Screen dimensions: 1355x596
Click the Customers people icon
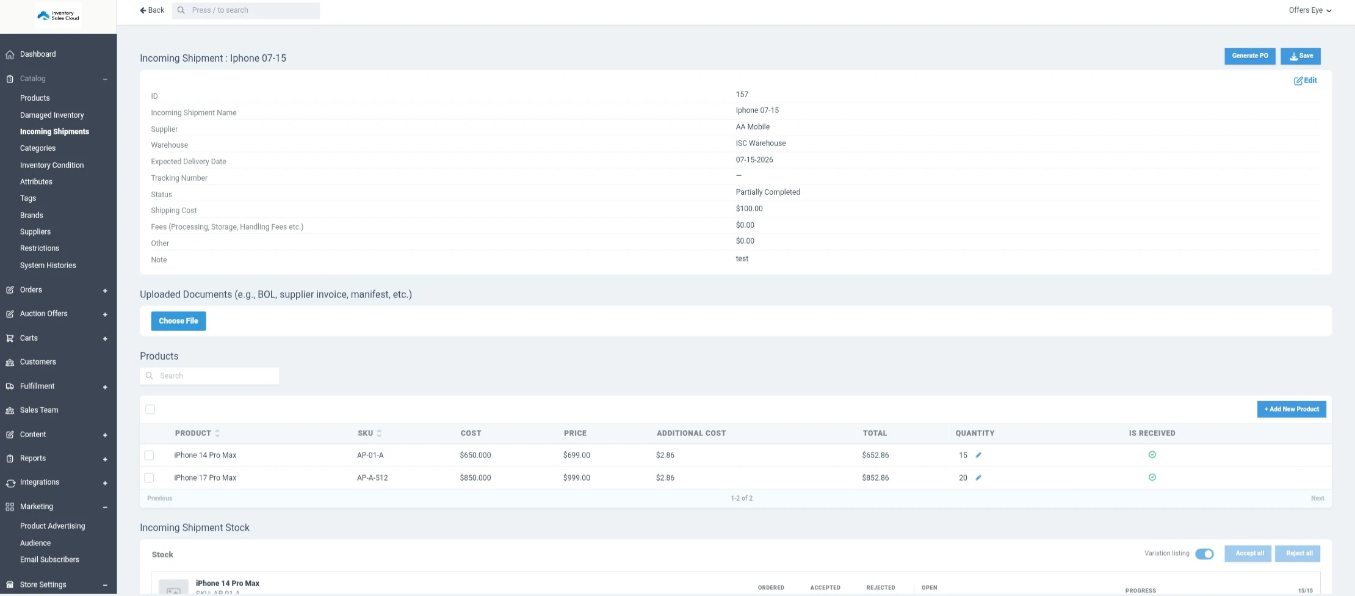tap(10, 362)
